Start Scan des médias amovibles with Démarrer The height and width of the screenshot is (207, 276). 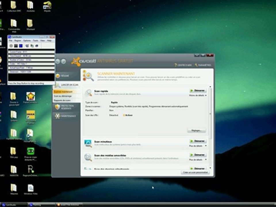click(198, 155)
